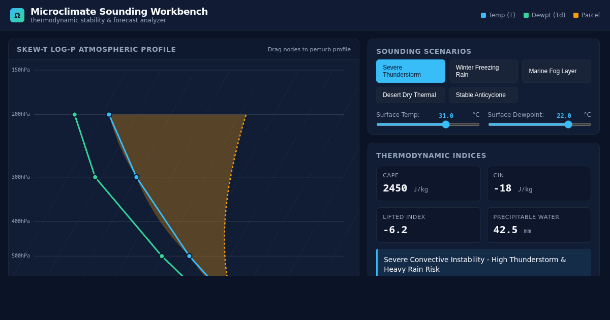Select dewpoint node at 500hPa
610x320 pixels.
tap(162, 256)
